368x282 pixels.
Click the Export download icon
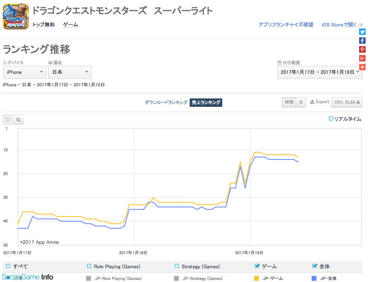pos(312,102)
